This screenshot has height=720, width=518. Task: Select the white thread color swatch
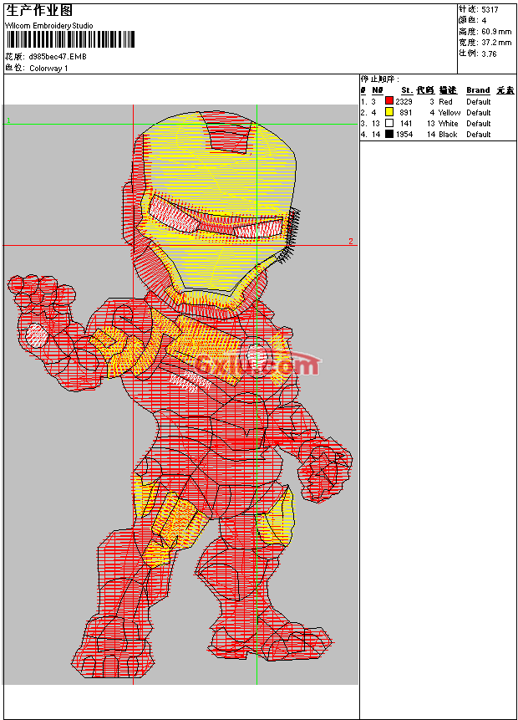[389, 123]
